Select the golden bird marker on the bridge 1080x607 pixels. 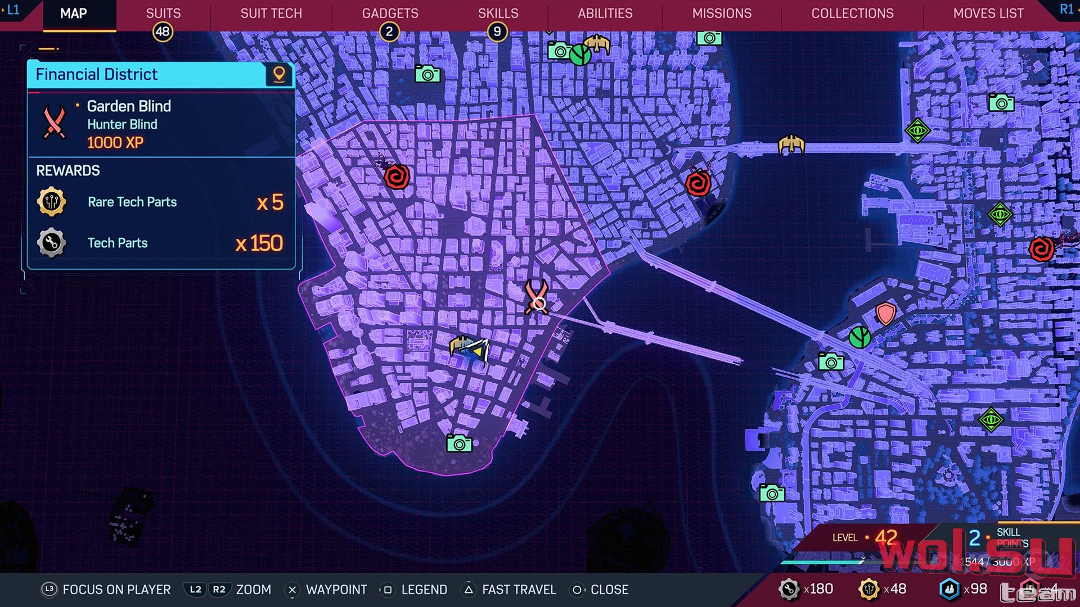coord(791,145)
